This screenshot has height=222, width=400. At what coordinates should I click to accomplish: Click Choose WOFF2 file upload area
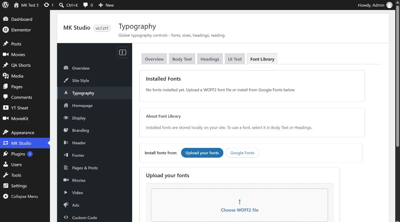(240, 205)
